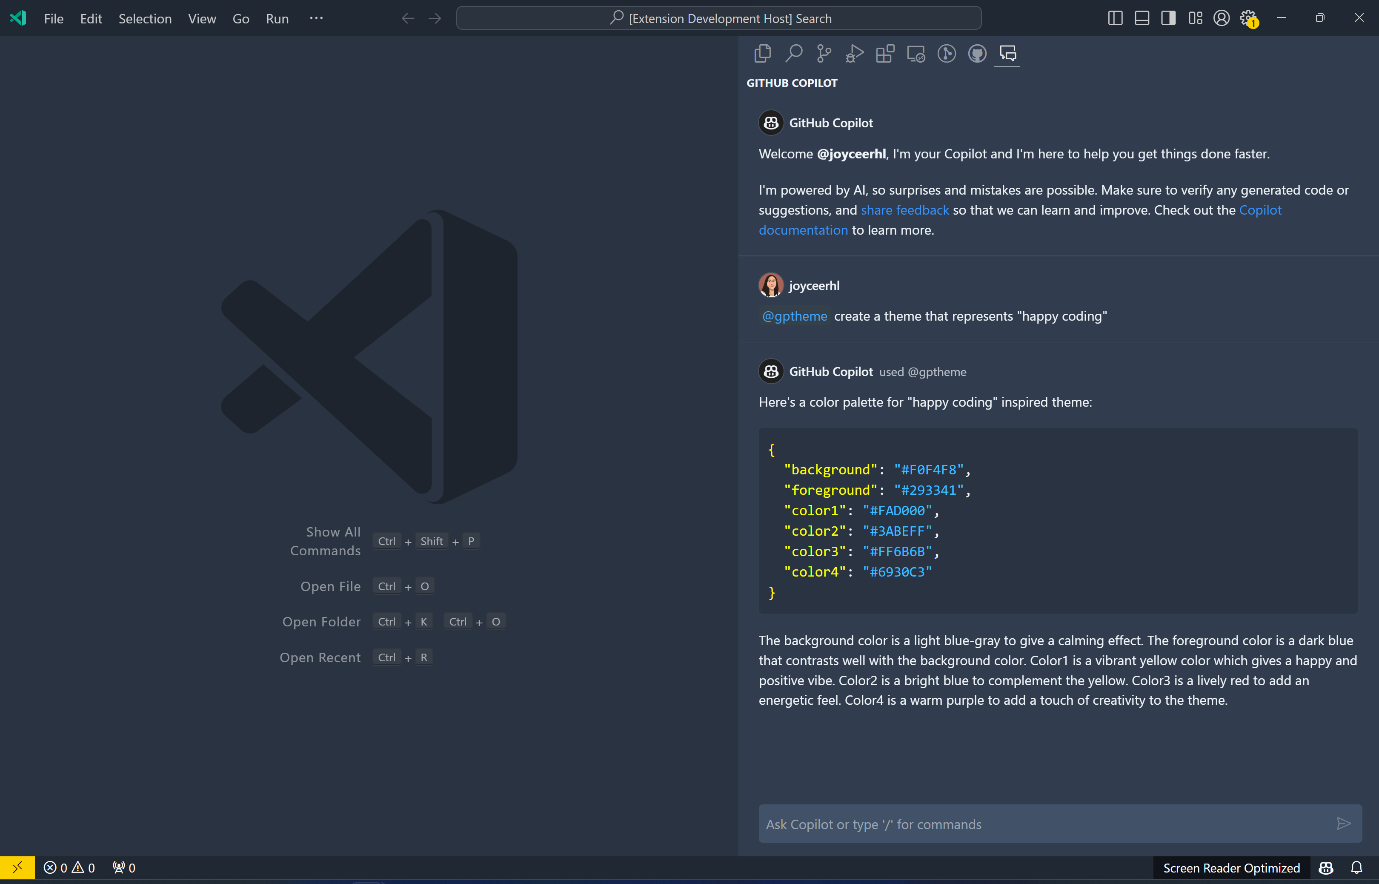
Task: Open the View menu
Action: pyautogui.click(x=202, y=18)
